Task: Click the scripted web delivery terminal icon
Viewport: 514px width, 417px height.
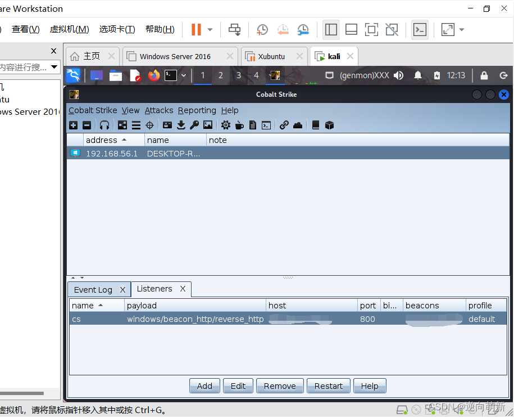Action: [x=266, y=125]
